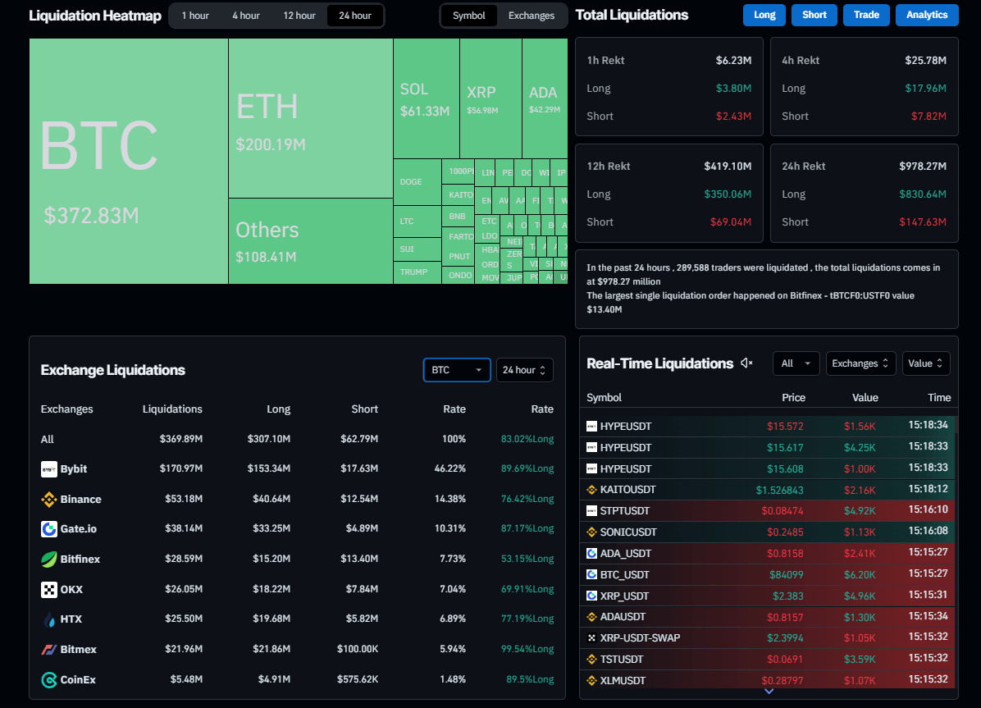The height and width of the screenshot is (708, 981).
Task: Click the Bitfinex leaf logo icon
Action: 48,560
